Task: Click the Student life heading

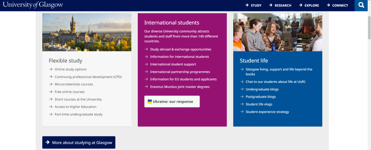Action: pyautogui.click(x=254, y=61)
